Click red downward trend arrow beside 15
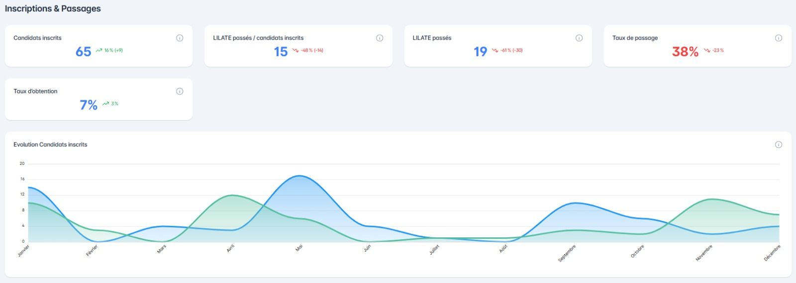This screenshot has width=796, height=283. click(296, 50)
